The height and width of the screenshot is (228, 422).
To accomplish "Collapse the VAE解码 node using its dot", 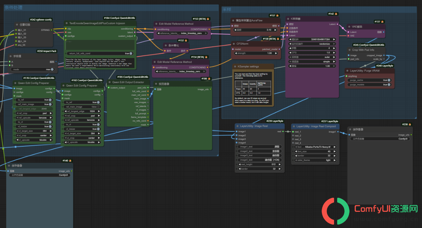I will click(x=349, y=27).
